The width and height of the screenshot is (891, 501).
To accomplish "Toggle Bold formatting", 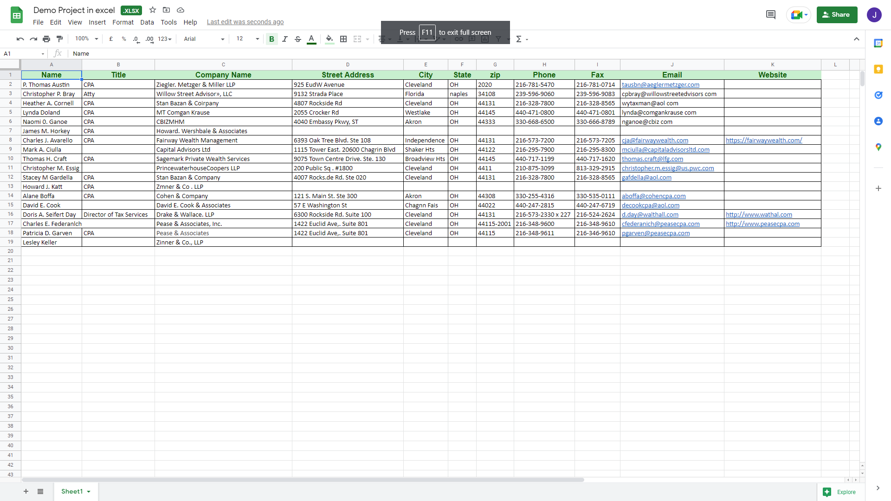I will tap(272, 39).
